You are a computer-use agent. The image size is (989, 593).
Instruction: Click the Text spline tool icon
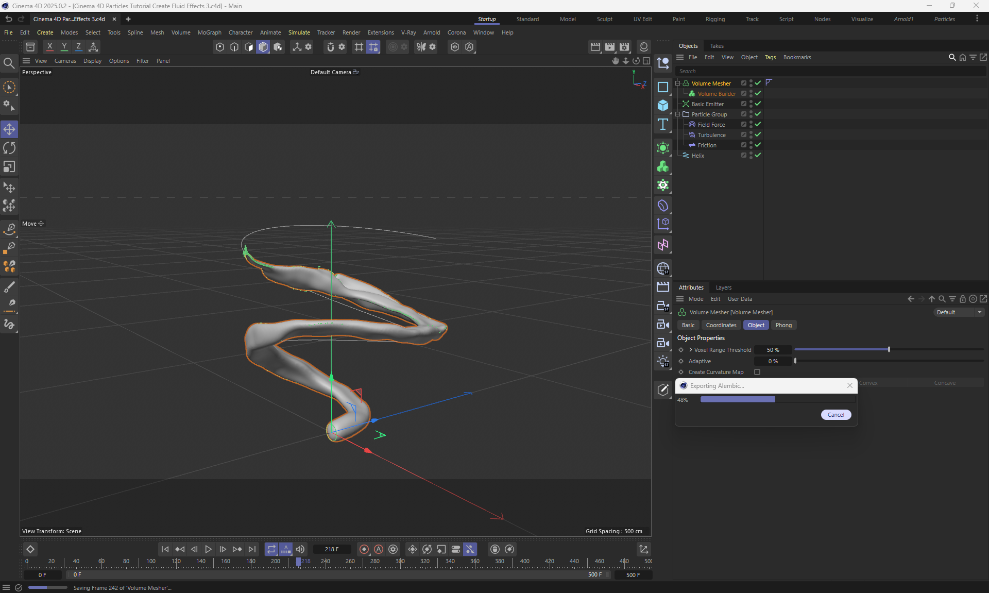[663, 125]
